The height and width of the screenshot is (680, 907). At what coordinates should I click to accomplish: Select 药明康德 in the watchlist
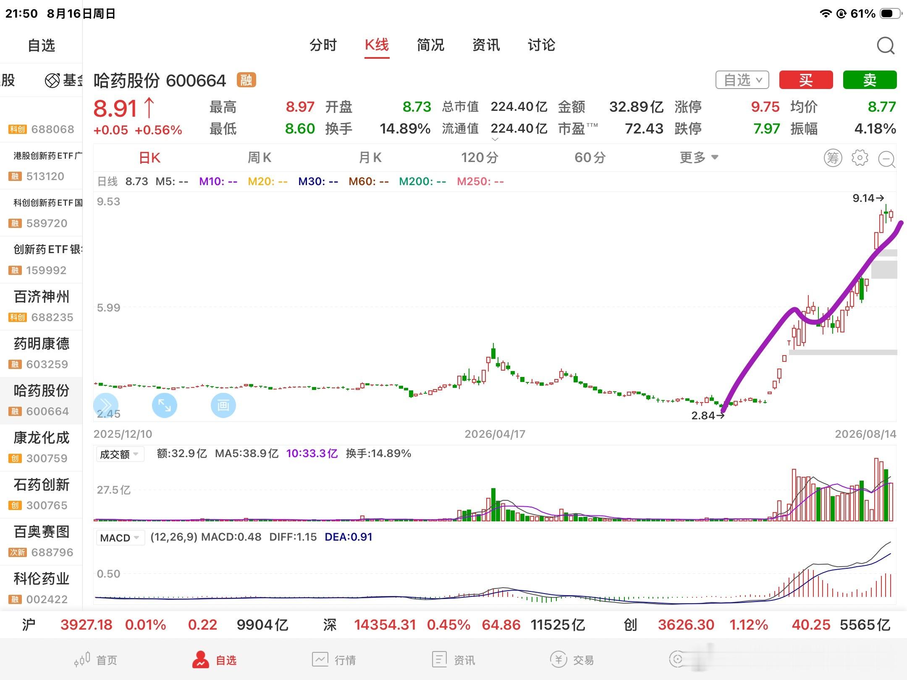[x=41, y=353]
